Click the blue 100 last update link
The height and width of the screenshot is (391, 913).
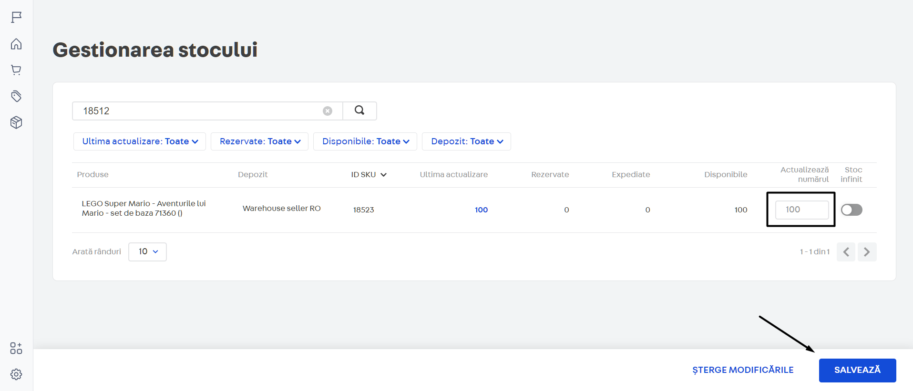coord(481,210)
